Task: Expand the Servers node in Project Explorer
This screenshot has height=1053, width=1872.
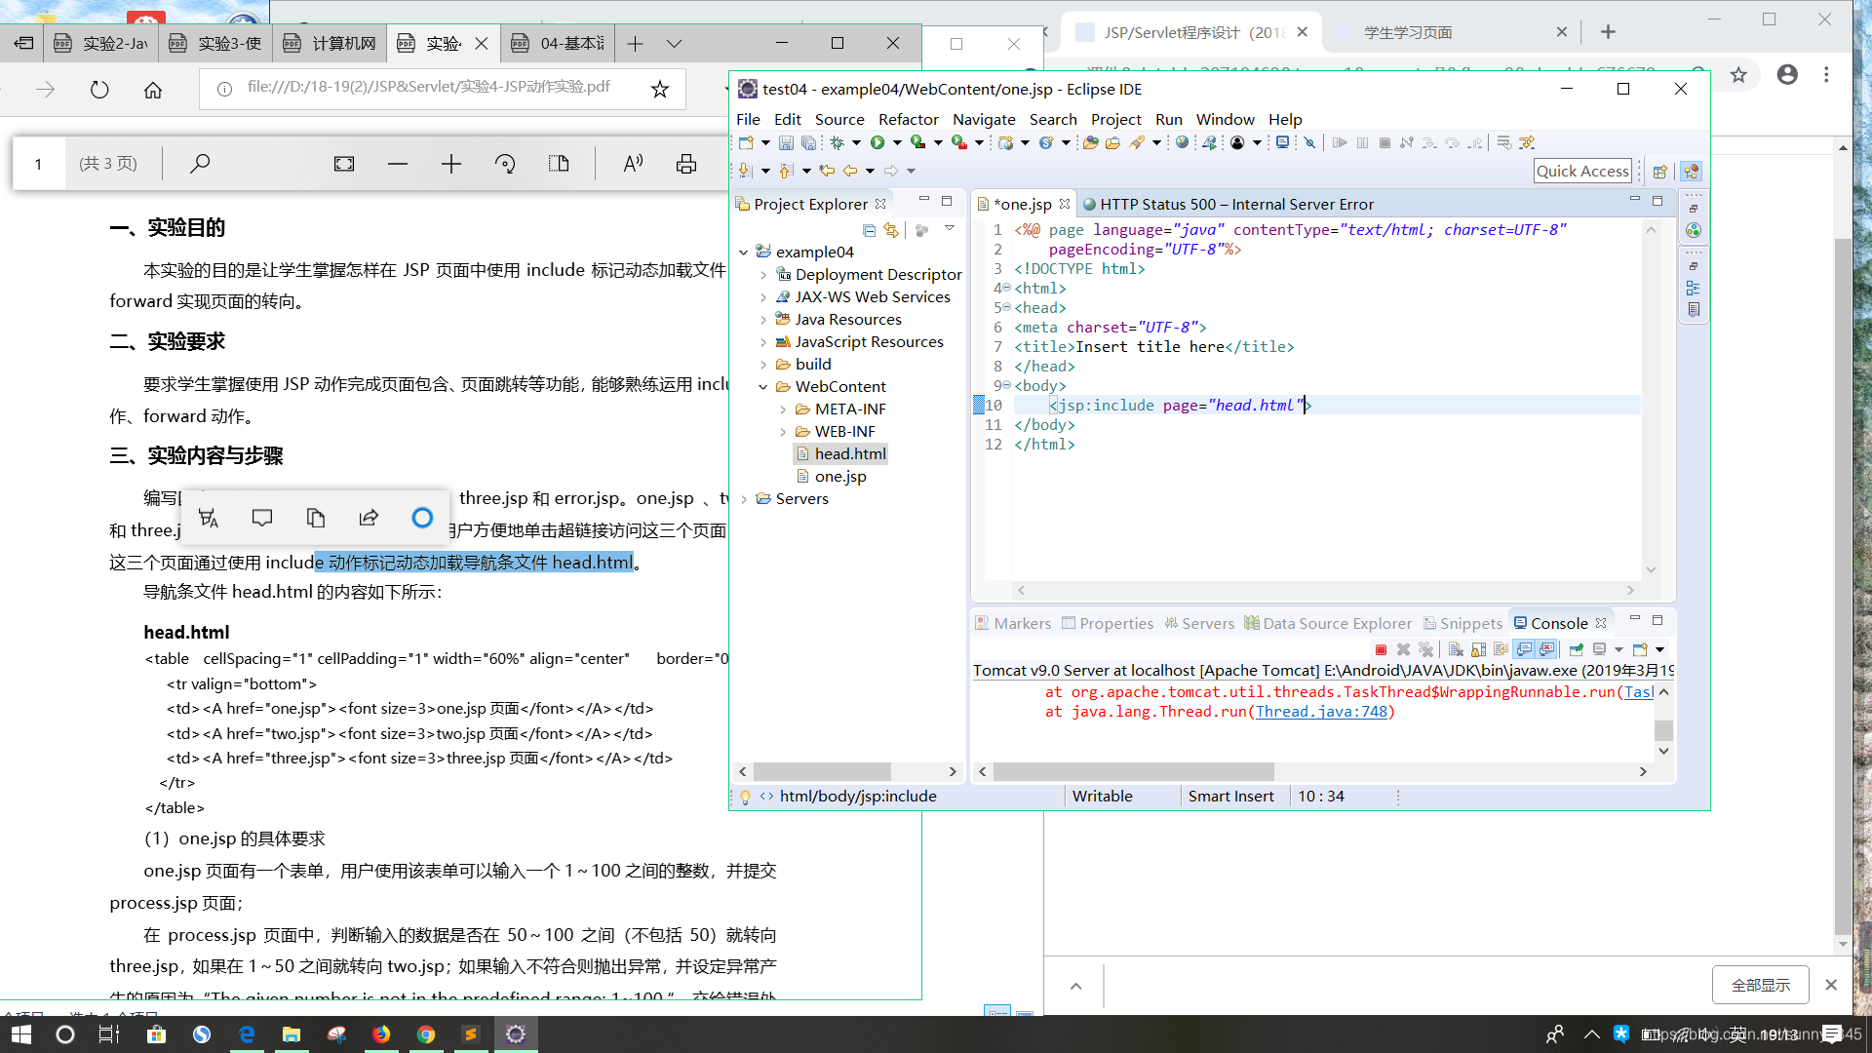Action: click(747, 497)
